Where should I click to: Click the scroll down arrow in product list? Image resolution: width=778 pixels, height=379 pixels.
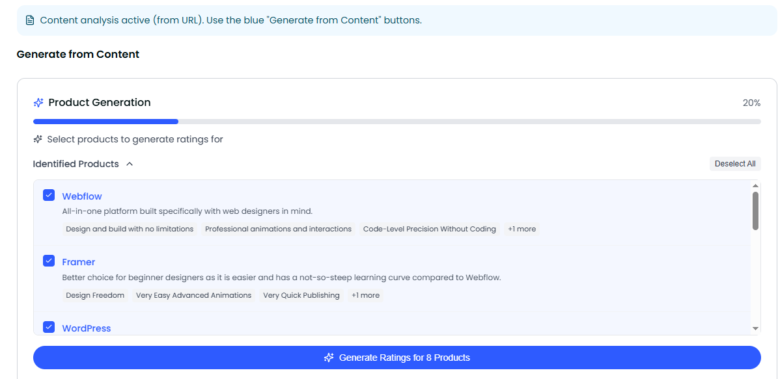coord(755,329)
